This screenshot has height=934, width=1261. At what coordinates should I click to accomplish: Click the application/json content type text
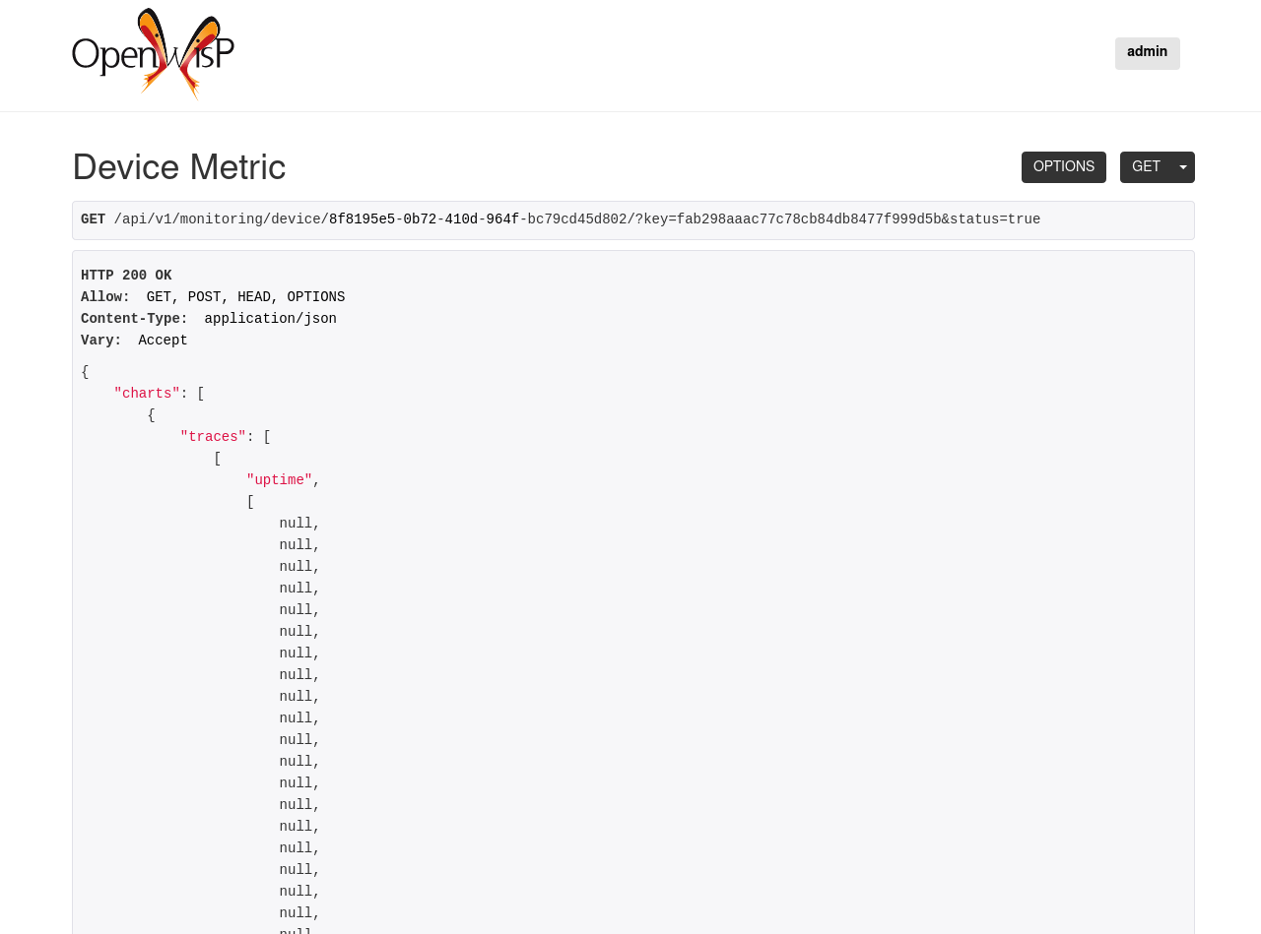(x=270, y=318)
